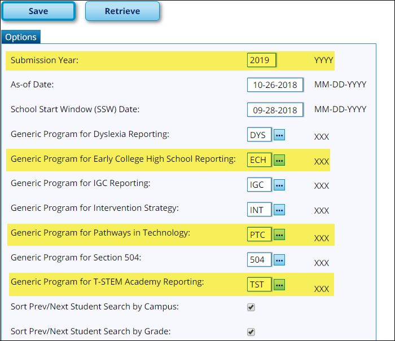Click the Submission Year field
The height and width of the screenshot is (341, 395).
click(261, 60)
